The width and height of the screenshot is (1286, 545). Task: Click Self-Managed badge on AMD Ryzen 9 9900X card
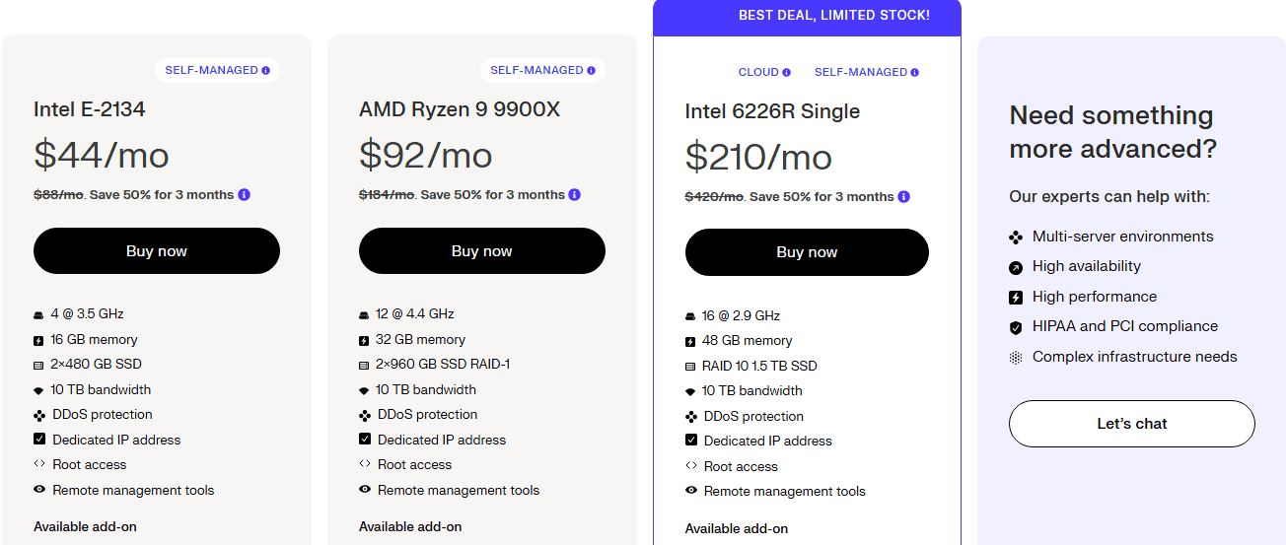(542, 71)
